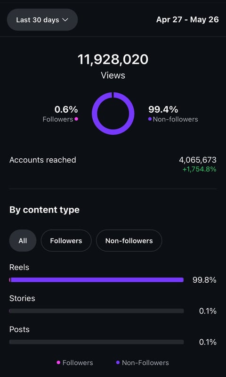The width and height of the screenshot is (226, 377).
Task: Tap the purple views donut chart
Action: pos(113,113)
